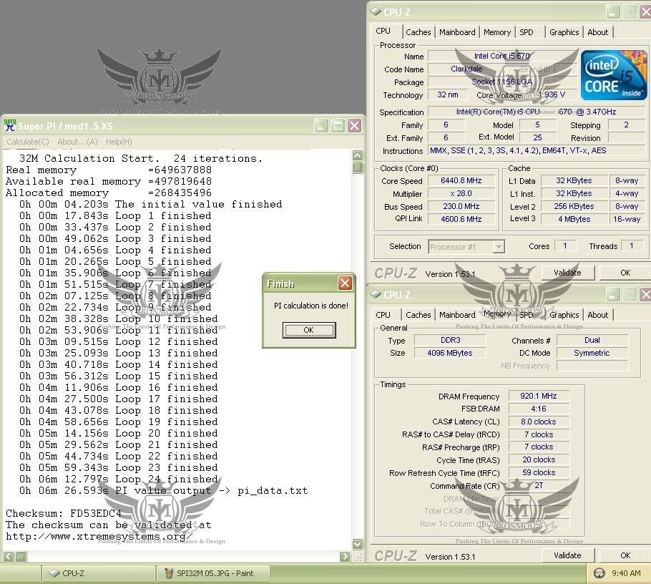The width and height of the screenshot is (651, 584).
Task: Open the Processor #1 selection dropdown
Action: point(499,247)
